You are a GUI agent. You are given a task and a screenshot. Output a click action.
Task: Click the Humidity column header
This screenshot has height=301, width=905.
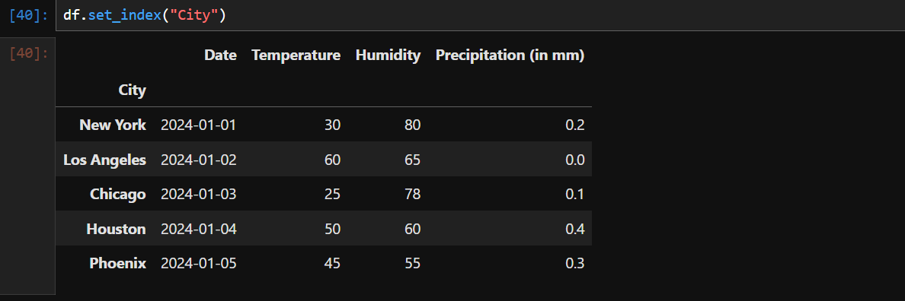[x=388, y=55]
